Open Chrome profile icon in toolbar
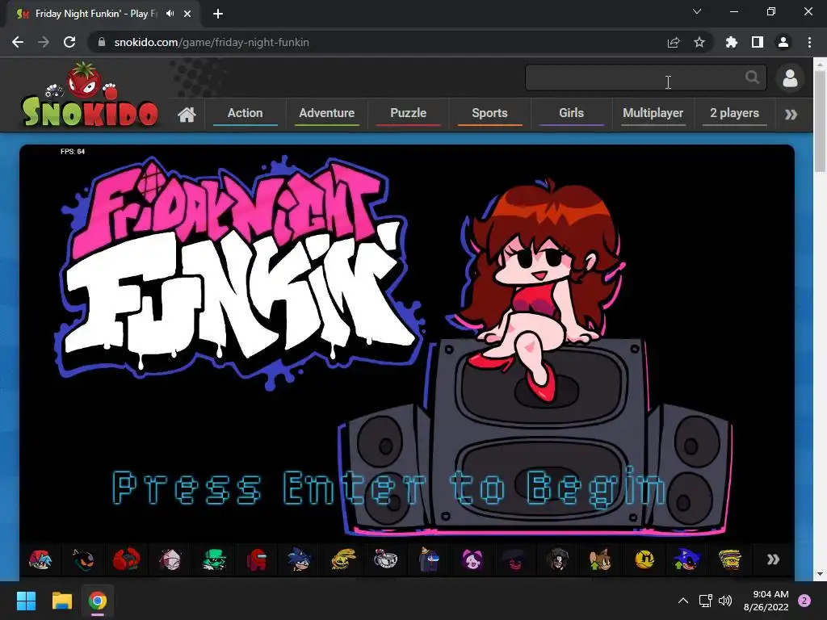 tap(783, 42)
